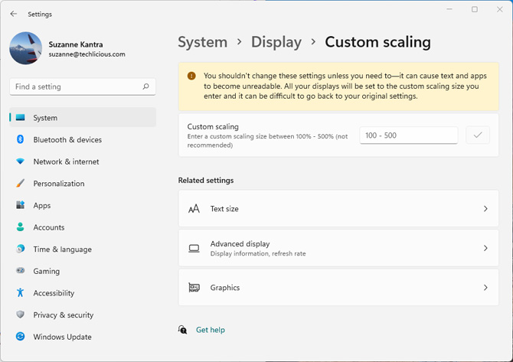Open Privacy & security settings
This screenshot has height=362, width=513.
tap(83, 315)
